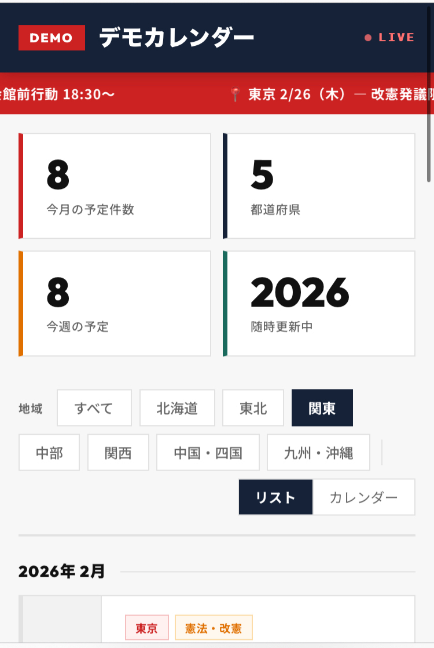Viewport: 434px width, 648px height.
Task: Filter by 中国・四国 region
Action: pos(208,453)
